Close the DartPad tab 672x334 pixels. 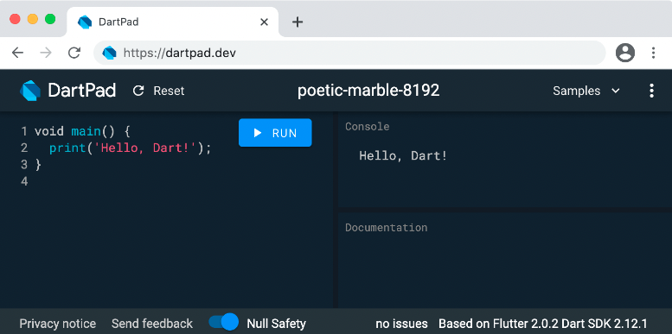(265, 22)
